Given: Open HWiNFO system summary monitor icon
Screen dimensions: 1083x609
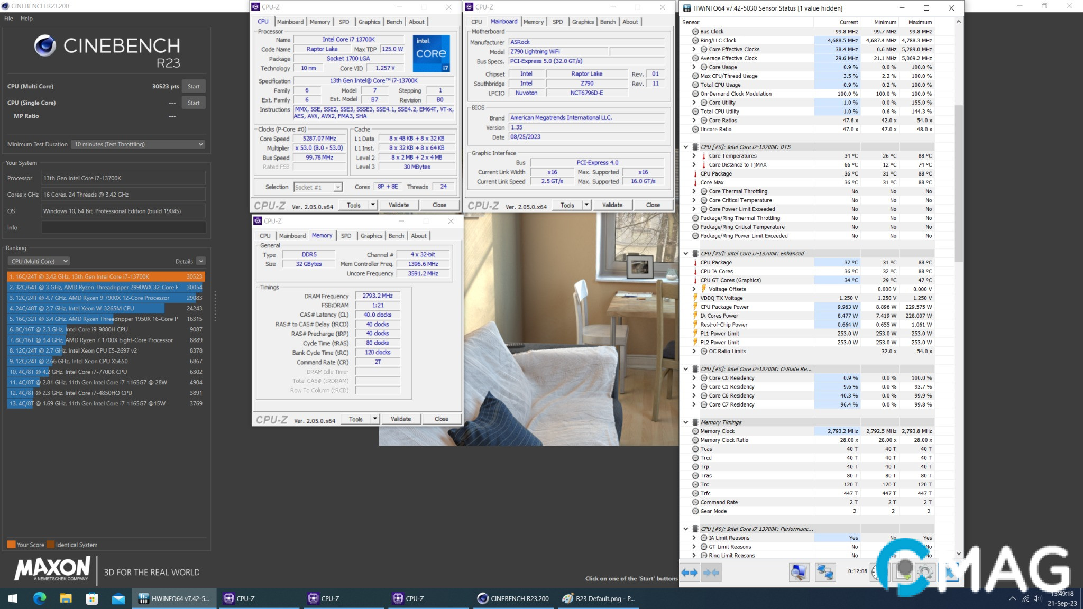Looking at the screenshot, I should (799, 571).
